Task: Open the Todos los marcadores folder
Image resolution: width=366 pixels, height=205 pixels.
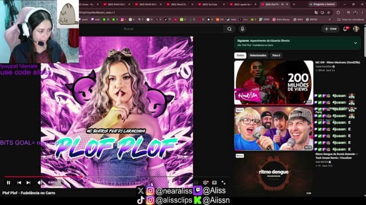Action: pos(350,19)
